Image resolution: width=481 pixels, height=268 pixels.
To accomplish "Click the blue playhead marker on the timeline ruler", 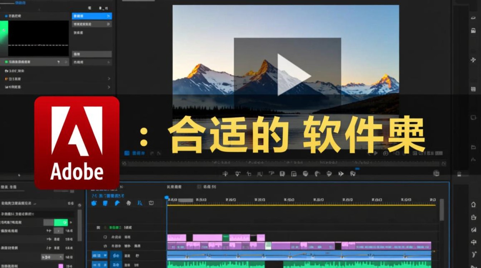I will 166,198.
